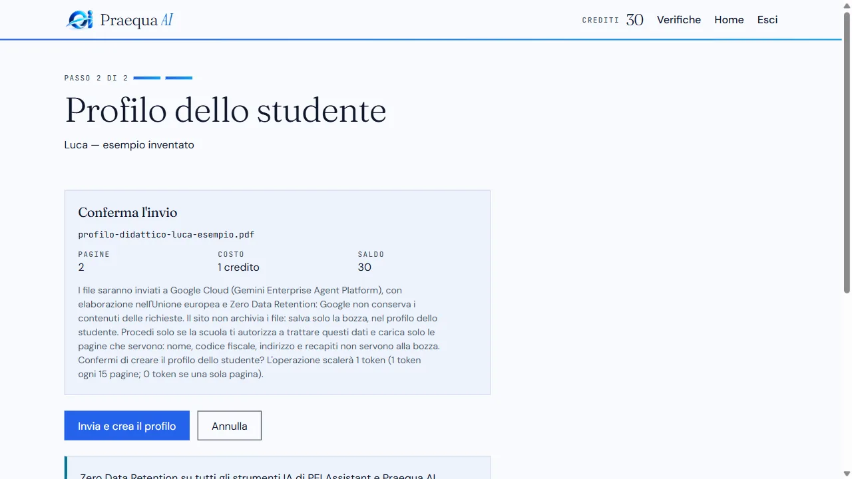Click the Praequa AI logo icon
Screen dimensions: 852x479
[x=80, y=20]
